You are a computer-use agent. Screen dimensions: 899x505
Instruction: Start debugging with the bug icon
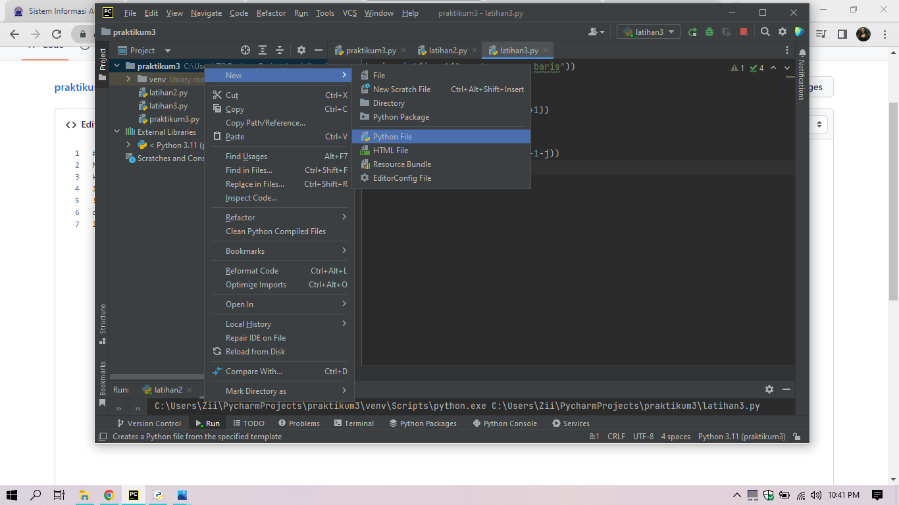tap(709, 31)
